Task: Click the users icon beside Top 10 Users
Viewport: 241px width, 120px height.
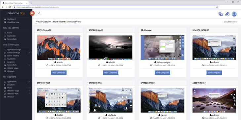Action: pos(5,88)
